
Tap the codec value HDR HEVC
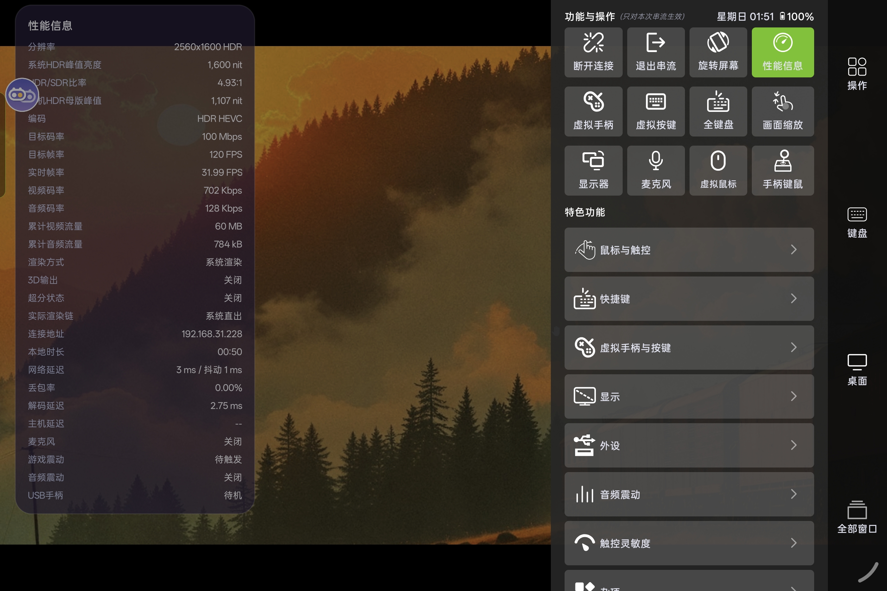220,119
